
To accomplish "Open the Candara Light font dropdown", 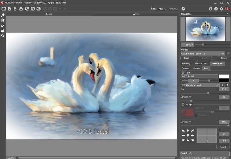I will [x=203, y=85].
